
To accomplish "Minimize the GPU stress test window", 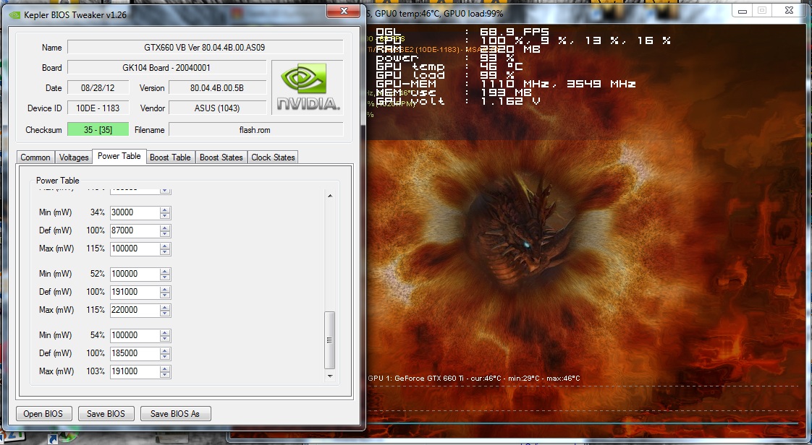I will click(x=742, y=11).
